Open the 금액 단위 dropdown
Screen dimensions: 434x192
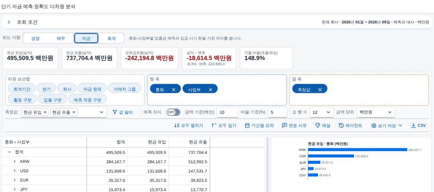tap(376, 112)
